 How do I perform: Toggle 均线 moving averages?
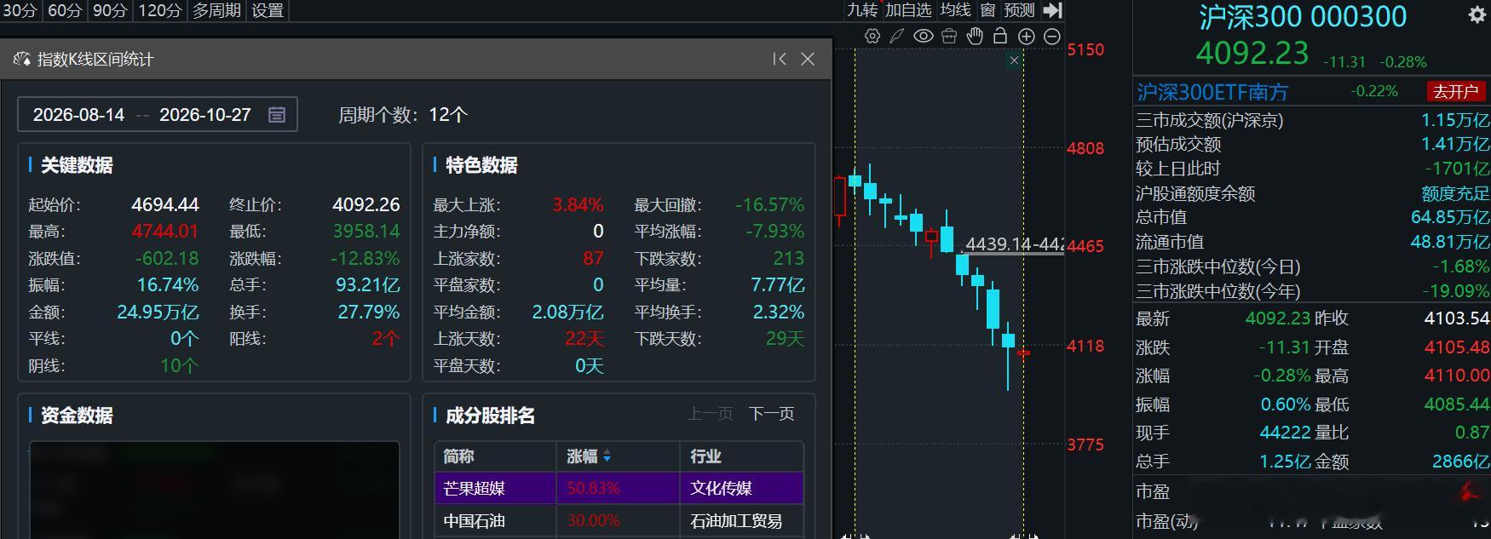[955, 10]
